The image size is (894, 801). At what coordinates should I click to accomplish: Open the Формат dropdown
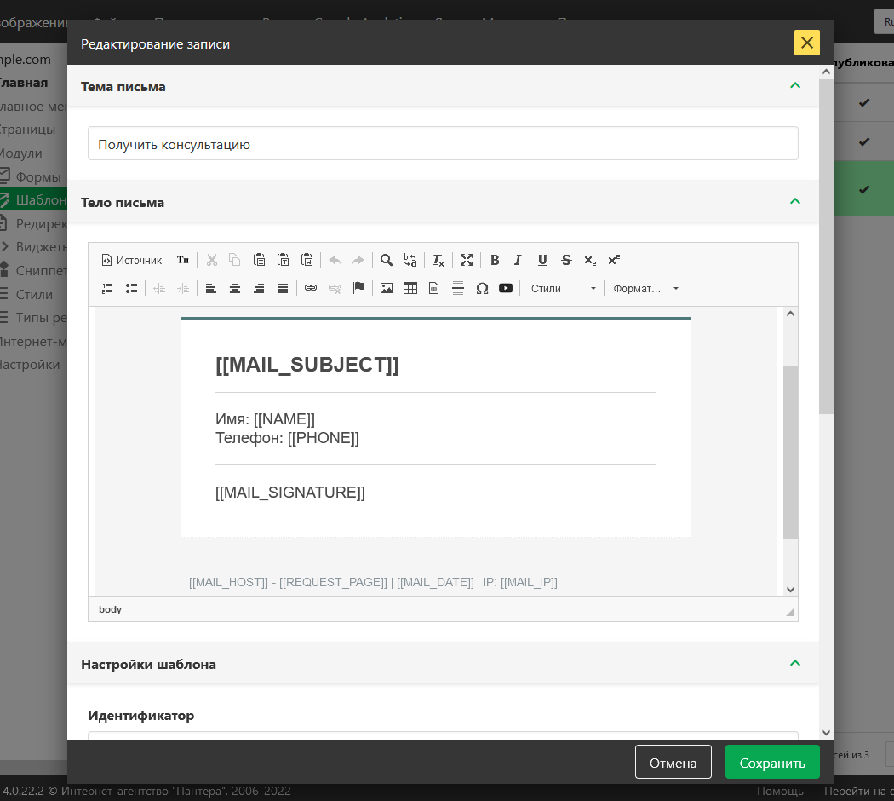(645, 288)
